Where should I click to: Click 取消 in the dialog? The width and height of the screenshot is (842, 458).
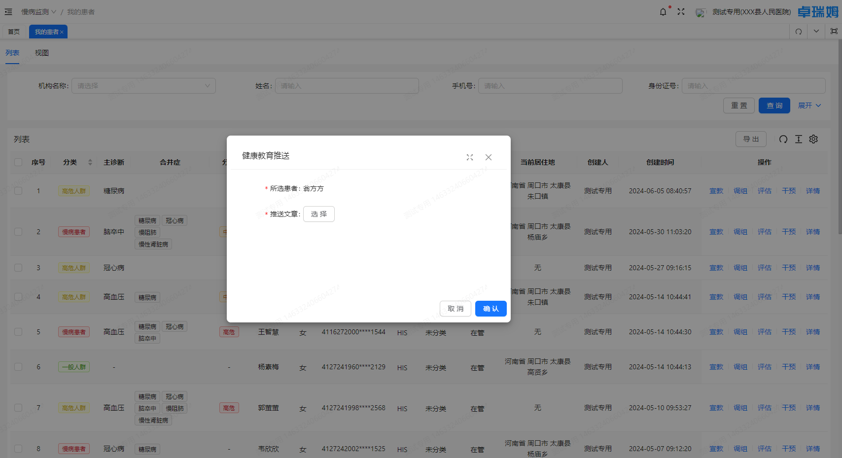point(456,309)
